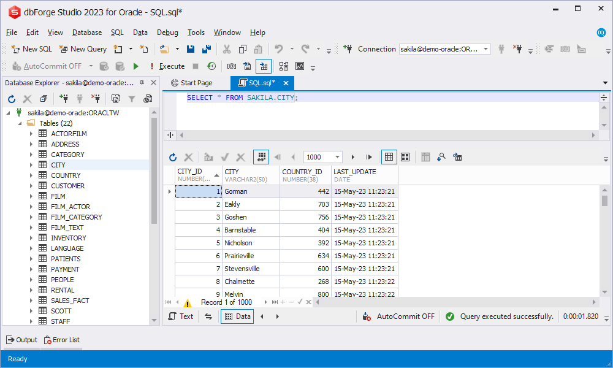Open the Debug menu
This screenshot has width=613, height=368.
(167, 33)
